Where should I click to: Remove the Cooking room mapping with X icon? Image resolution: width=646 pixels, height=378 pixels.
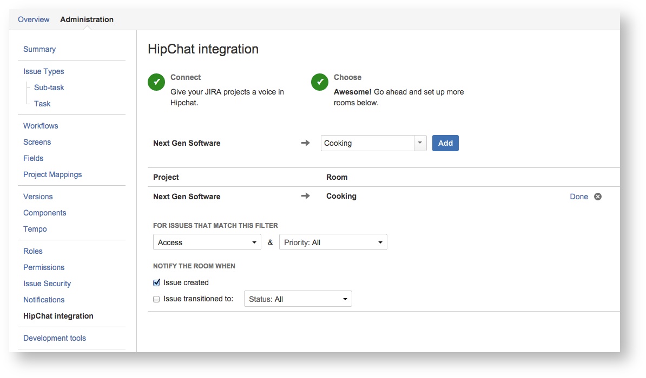pyautogui.click(x=598, y=197)
